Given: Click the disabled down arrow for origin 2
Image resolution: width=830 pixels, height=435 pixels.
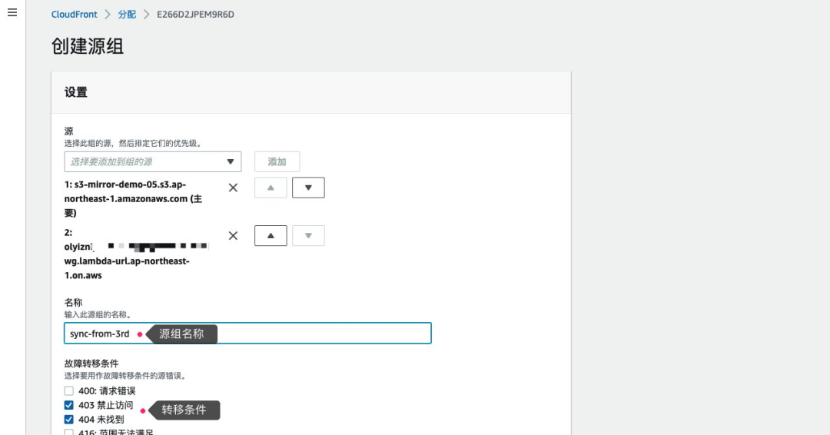Looking at the screenshot, I should coord(308,236).
